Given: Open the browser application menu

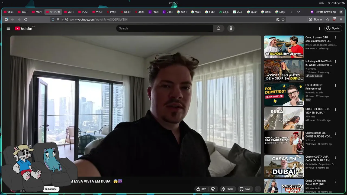Looking at the screenshot, I should tap(341, 19).
